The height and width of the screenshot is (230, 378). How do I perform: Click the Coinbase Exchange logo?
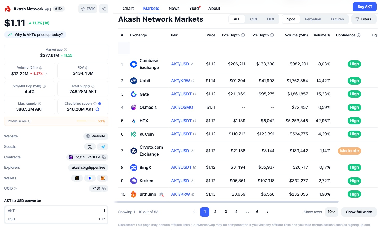pos(134,64)
